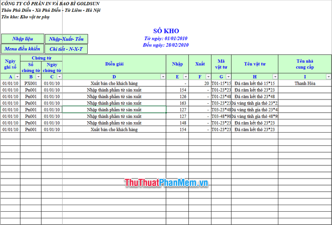332x225 pixels.
Task: Select the PX001 voucher number cell
Action: 31,83
